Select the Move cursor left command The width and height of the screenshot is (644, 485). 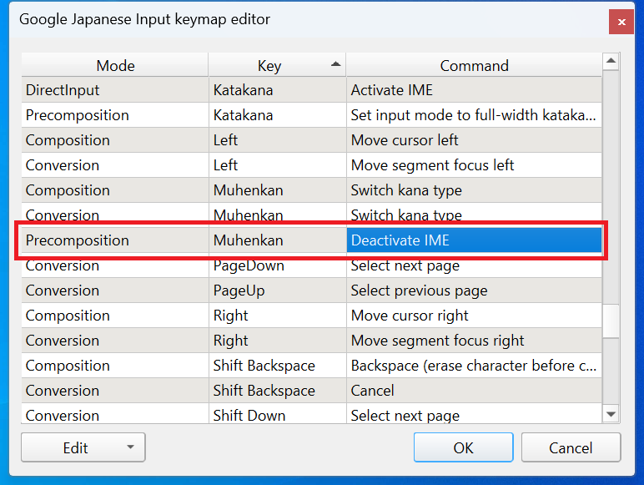pos(474,139)
